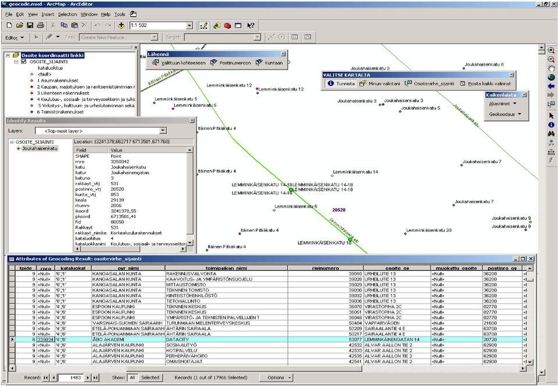The image size is (558, 387).
Task: Click the New Map File icon
Action: tap(9, 26)
